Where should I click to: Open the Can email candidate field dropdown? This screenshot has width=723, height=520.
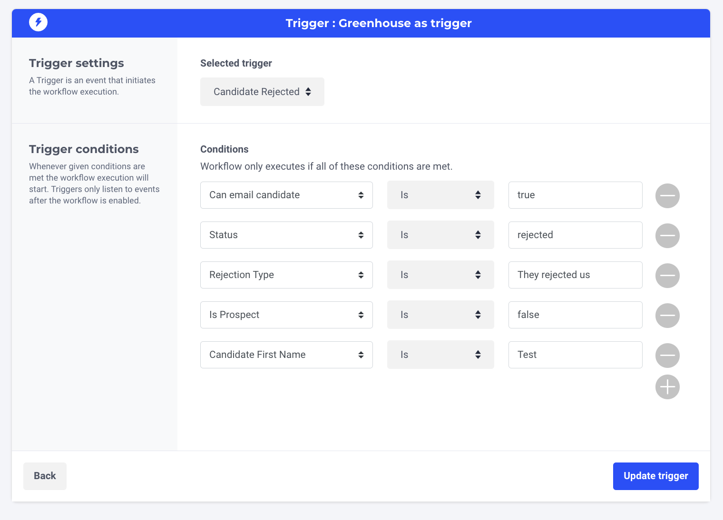(x=286, y=195)
